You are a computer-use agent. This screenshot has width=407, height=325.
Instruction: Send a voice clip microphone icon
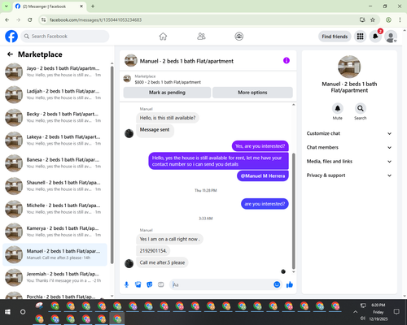(126, 284)
